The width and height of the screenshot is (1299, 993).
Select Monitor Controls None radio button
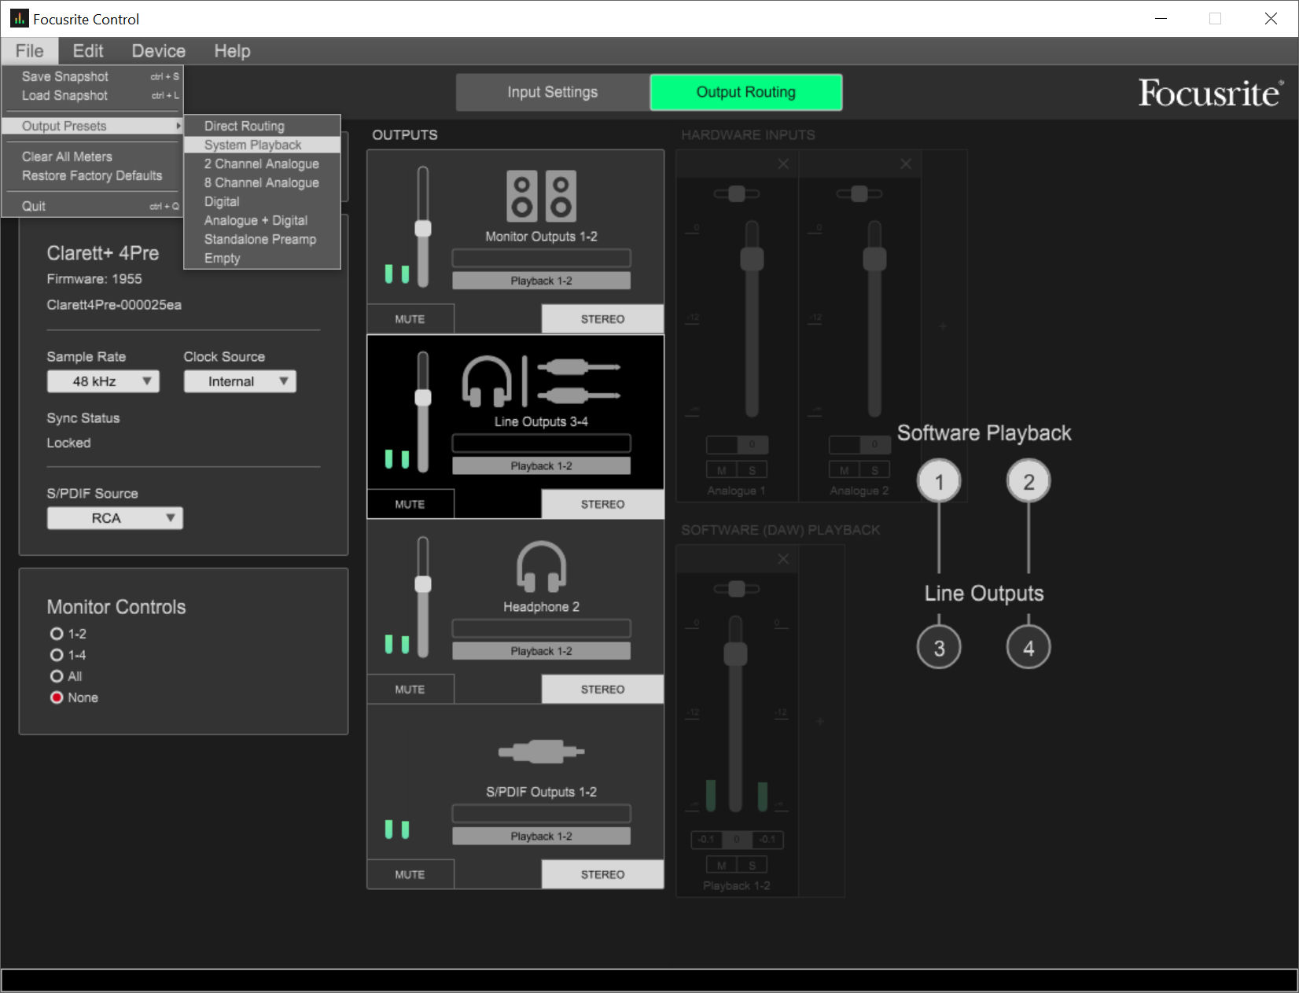click(57, 697)
